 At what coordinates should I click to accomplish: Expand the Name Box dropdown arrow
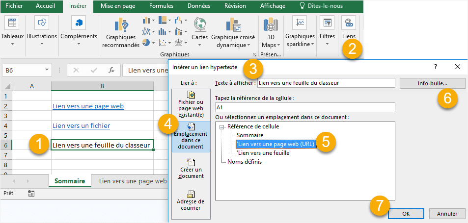pos(47,70)
